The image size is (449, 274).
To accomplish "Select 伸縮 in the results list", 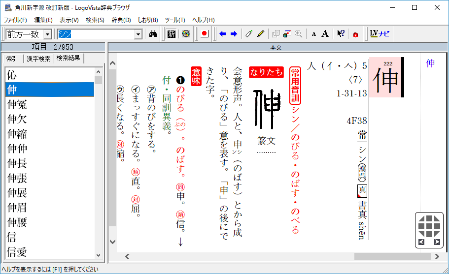I will pos(17,134).
